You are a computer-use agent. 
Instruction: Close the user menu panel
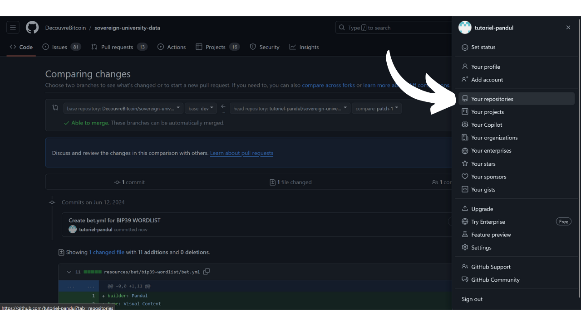(568, 28)
